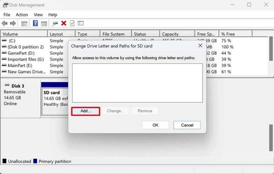The height and width of the screenshot is (174, 274).
Task: Cancel the drive letter dialog
Action: pos(187,125)
